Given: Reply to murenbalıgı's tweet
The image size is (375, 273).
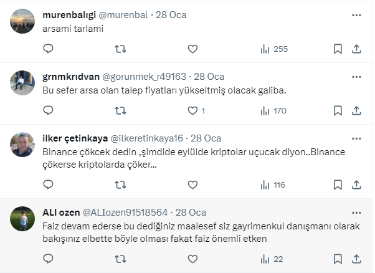Looking at the screenshot, I should [x=48, y=49].
